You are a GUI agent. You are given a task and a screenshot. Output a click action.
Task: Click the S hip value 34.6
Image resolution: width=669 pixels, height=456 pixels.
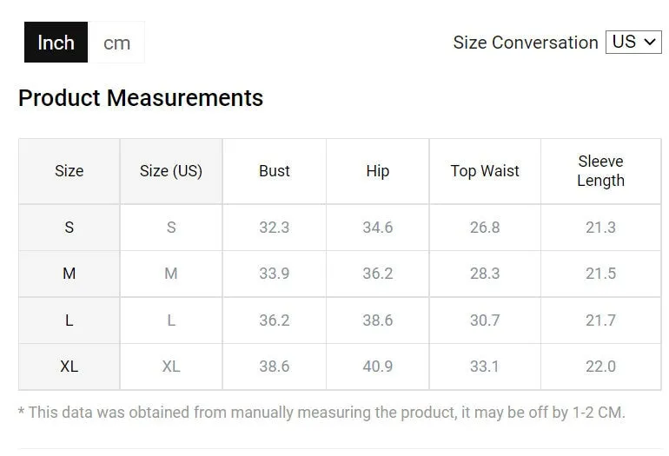[x=378, y=228]
